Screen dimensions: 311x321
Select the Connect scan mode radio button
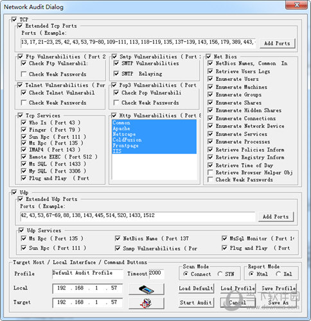click(186, 274)
